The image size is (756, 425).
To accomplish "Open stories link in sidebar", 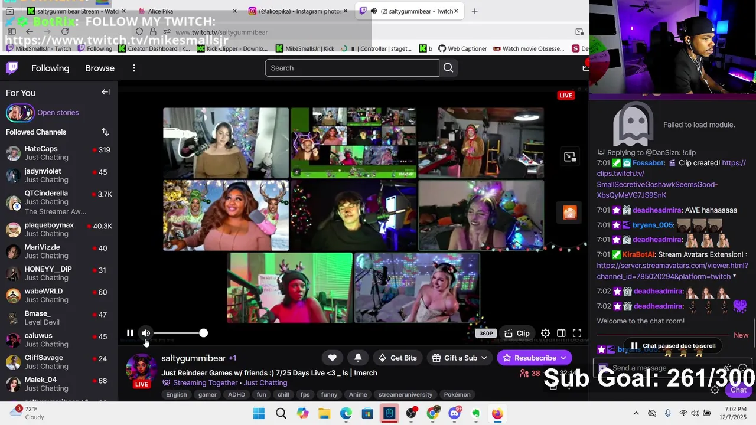I will click(58, 113).
